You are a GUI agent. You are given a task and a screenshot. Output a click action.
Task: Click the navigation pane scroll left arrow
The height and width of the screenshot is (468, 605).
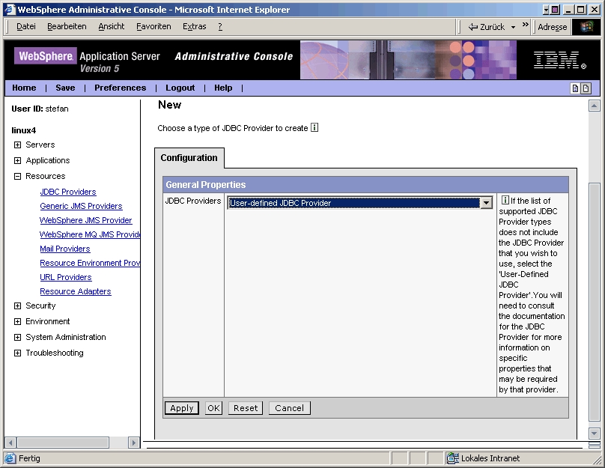pyautogui.click(x=10, y=442)
